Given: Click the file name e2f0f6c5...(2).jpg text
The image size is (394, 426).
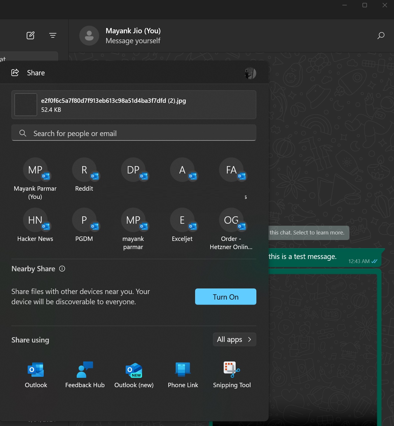Looking at the screenshot, I should click(113, 101).
